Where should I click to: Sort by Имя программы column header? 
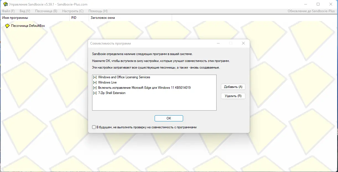click(x=35, y=18)
